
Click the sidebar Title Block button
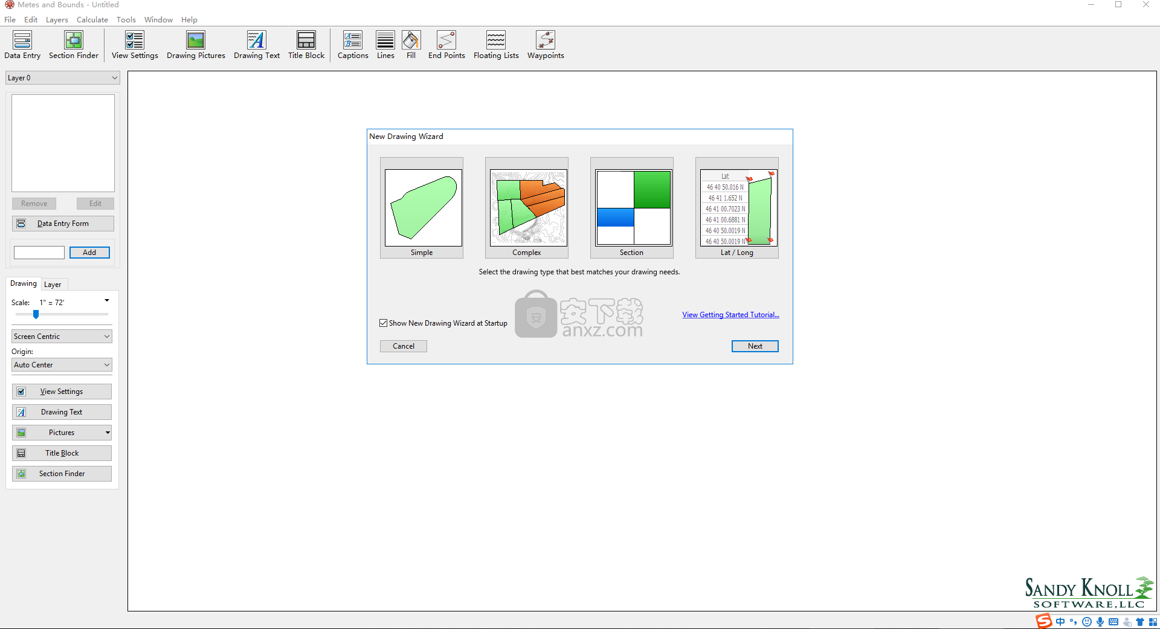point(62,453)
